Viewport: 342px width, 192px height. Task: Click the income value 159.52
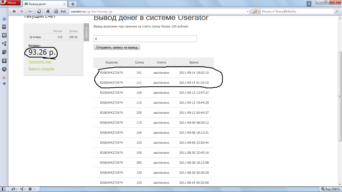(x=73, y=37)
